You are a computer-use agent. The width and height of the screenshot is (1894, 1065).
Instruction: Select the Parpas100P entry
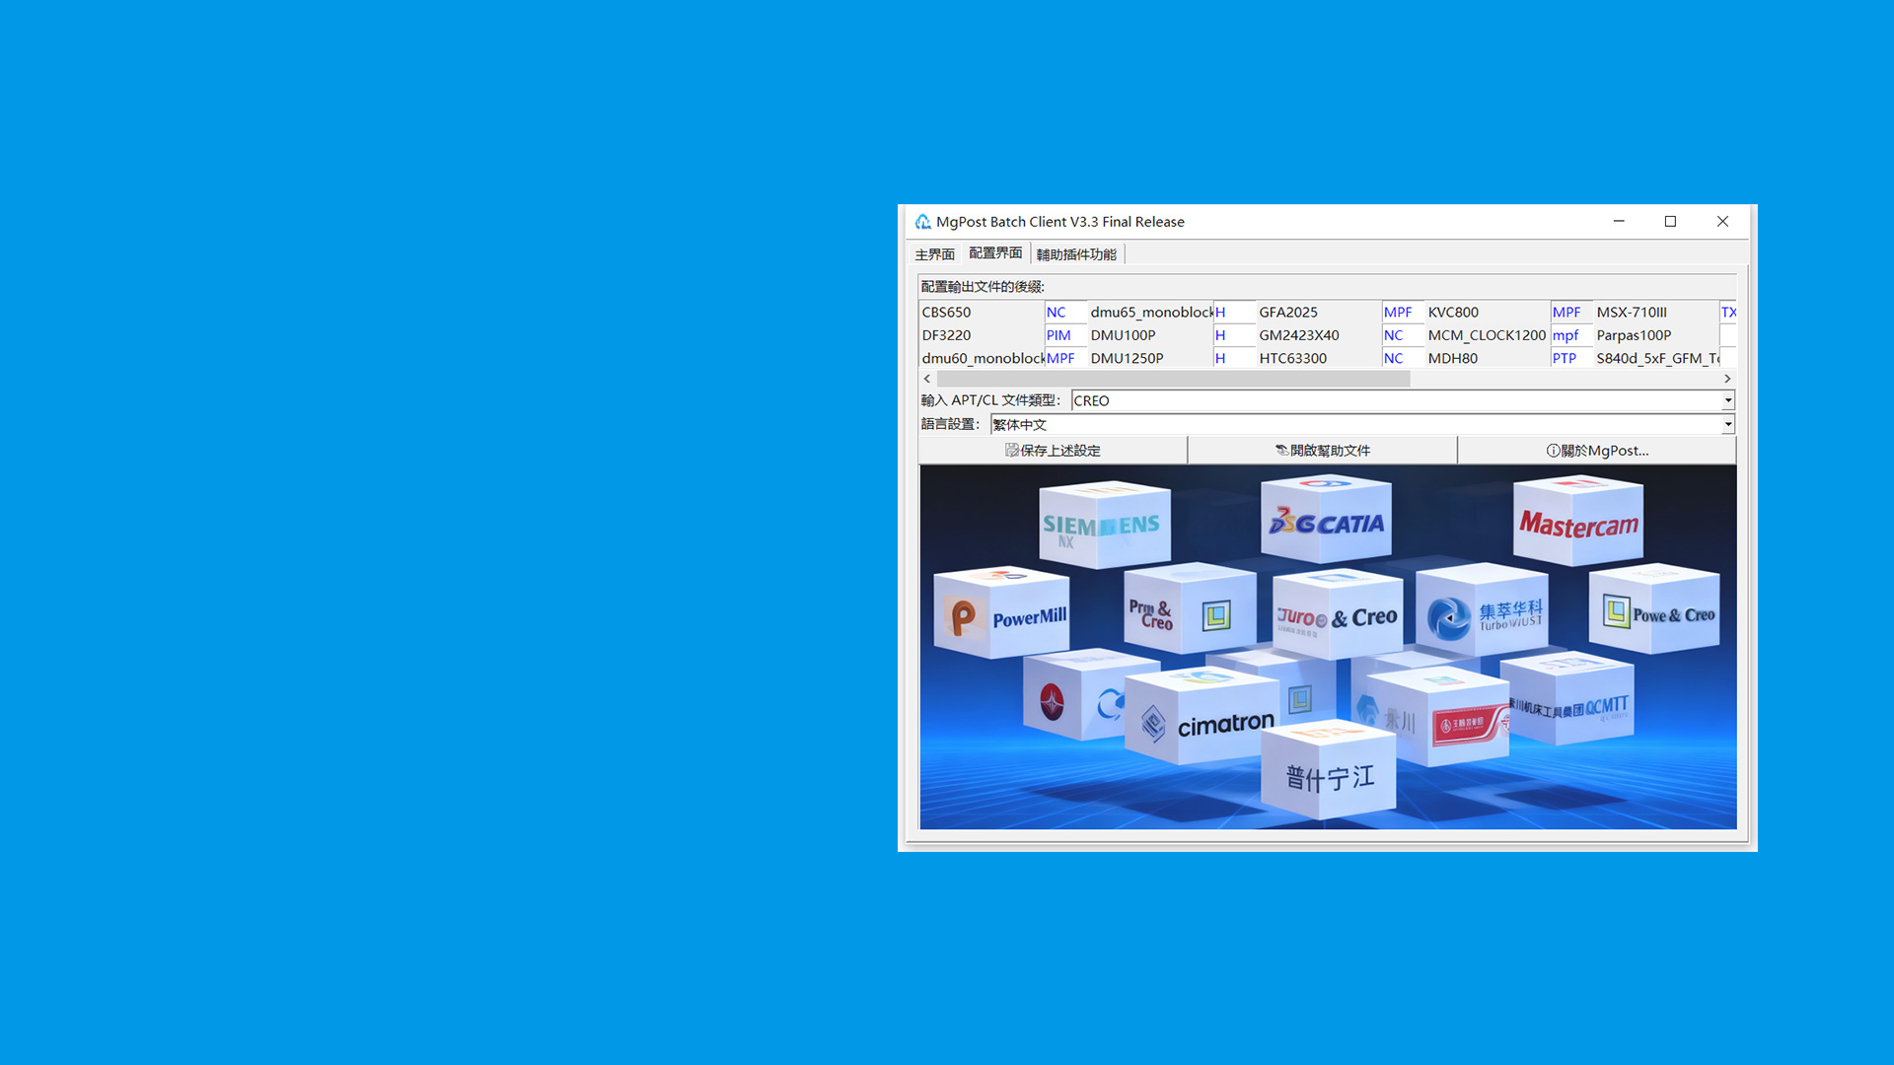coord(1656,335)
